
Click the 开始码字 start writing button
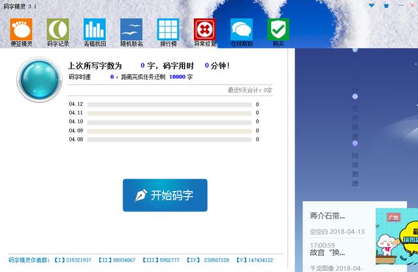coord(165,195)
